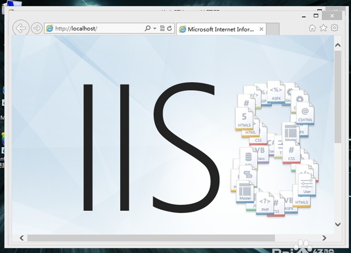
Task: Click the Master page icon at bottom left
Action: click(245, 192)
